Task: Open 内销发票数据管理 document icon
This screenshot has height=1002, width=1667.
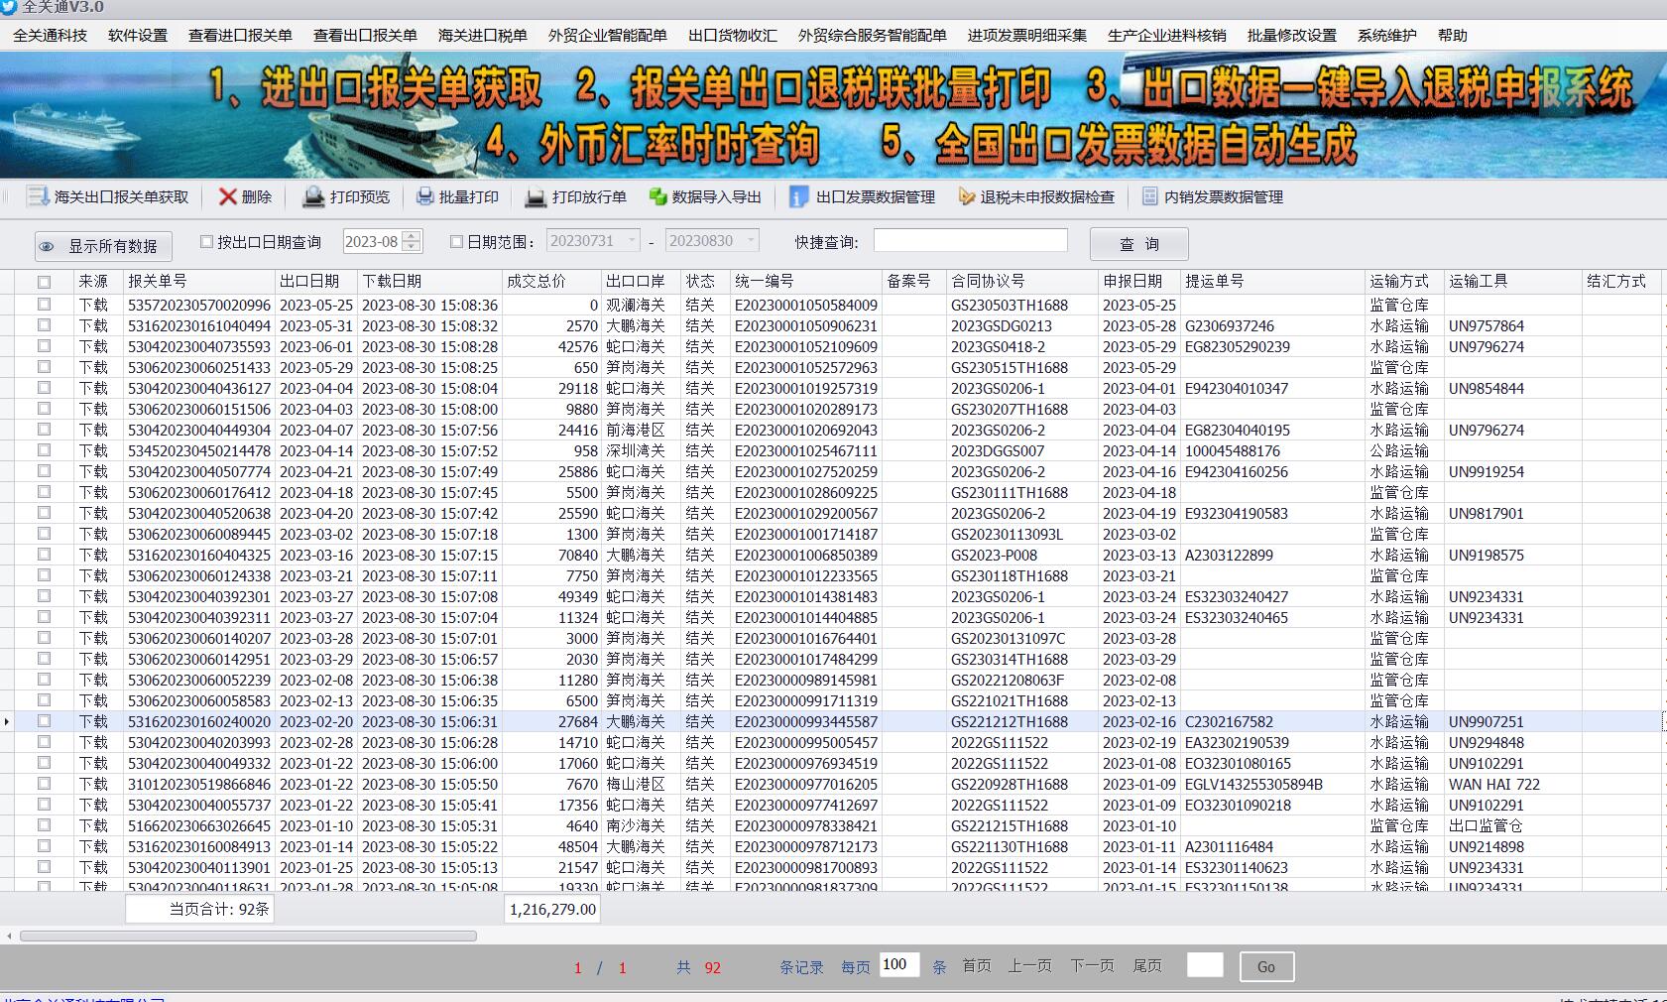Action: click(x=1150, y=196)
